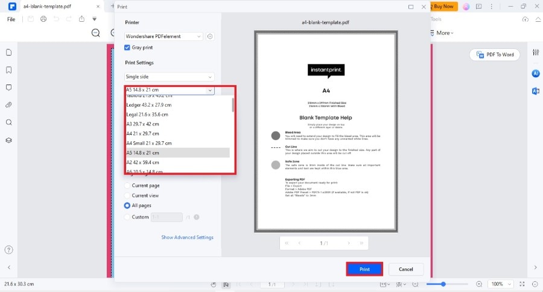Select the Current page radio button
The height and width of the screenshot is (292, 543).
pyautogui.click(x=127, y=186)
